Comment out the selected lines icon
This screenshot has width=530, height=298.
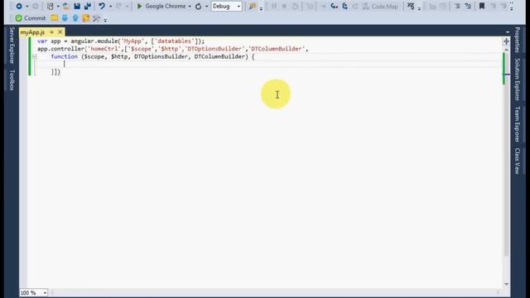click(x=457, y=6)
